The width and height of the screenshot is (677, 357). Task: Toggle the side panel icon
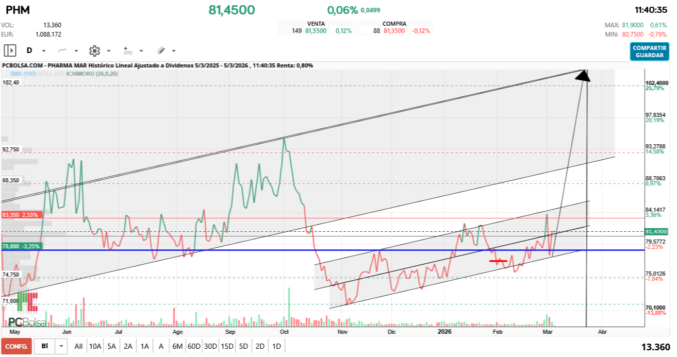(10, 50)
